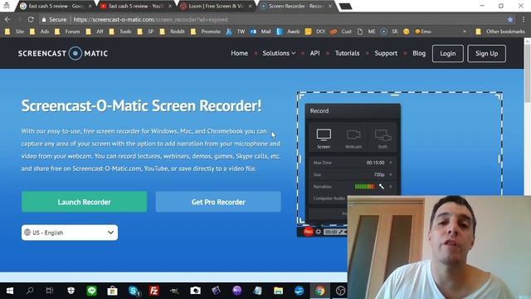Bookmark this page with the star icon
This screenshot has width=531, height=299.
tap(510, 20)
